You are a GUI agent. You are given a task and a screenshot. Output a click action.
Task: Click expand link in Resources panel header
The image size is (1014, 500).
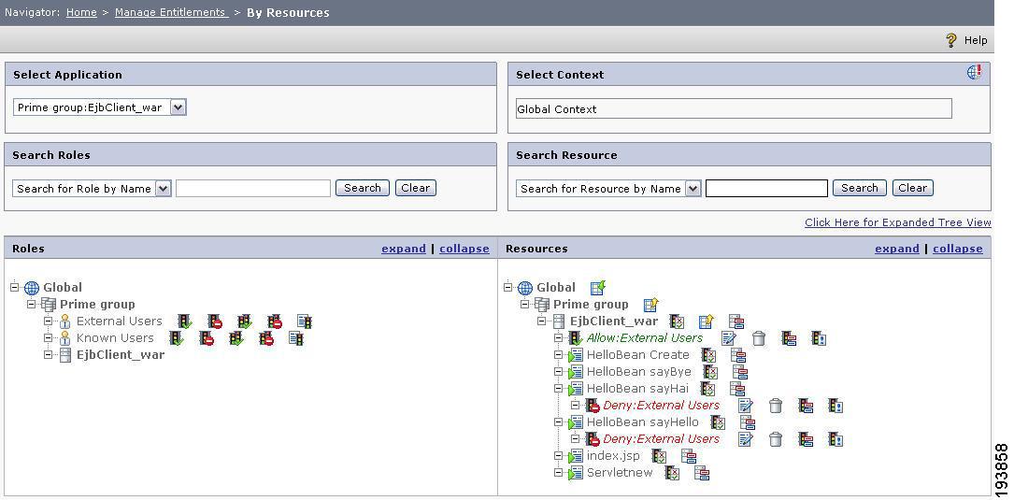(897, 249)
